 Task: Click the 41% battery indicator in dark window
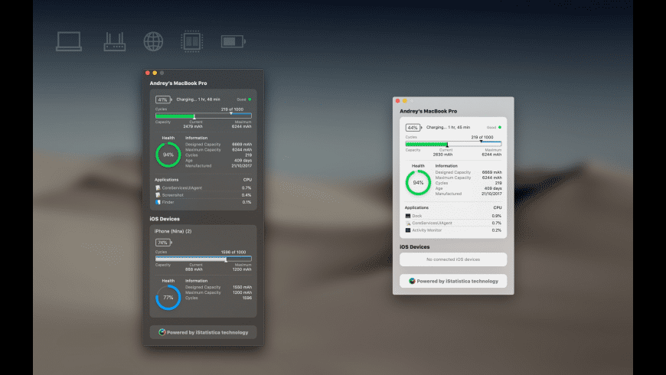click(x=163, y=99)
